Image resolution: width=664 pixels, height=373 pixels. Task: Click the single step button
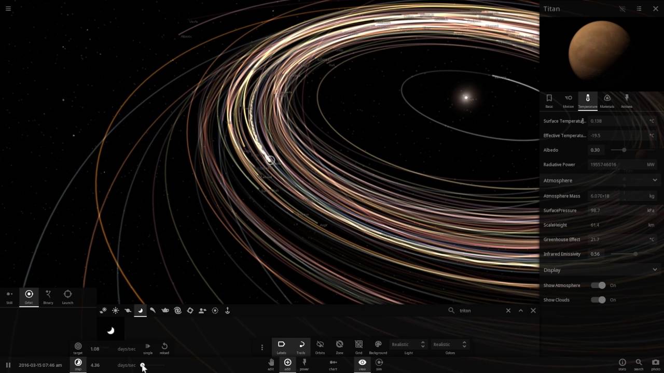tap(148, 348)
